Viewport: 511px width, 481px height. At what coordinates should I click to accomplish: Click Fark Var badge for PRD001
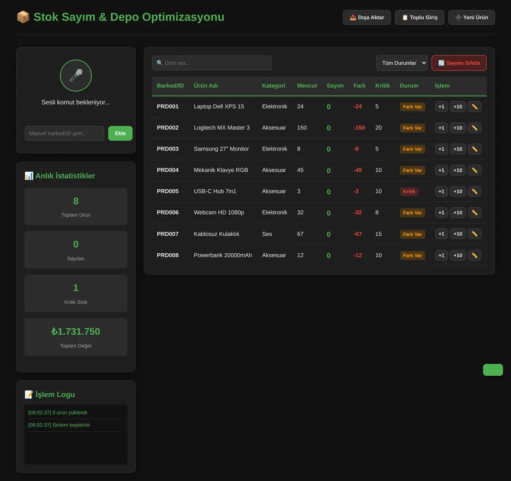[412, 107]
